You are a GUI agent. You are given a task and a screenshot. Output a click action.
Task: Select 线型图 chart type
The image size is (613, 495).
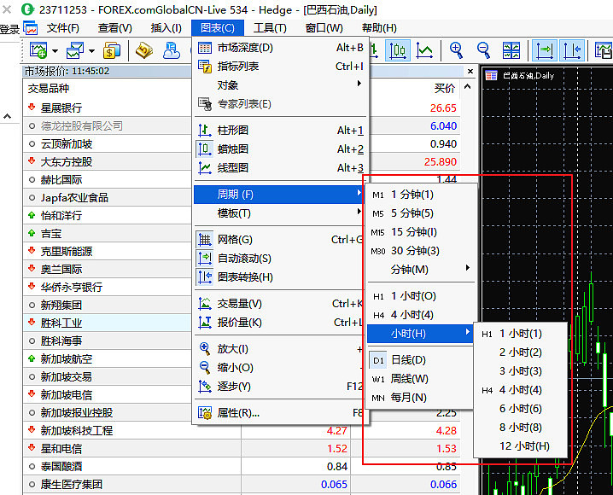(280, 167)
